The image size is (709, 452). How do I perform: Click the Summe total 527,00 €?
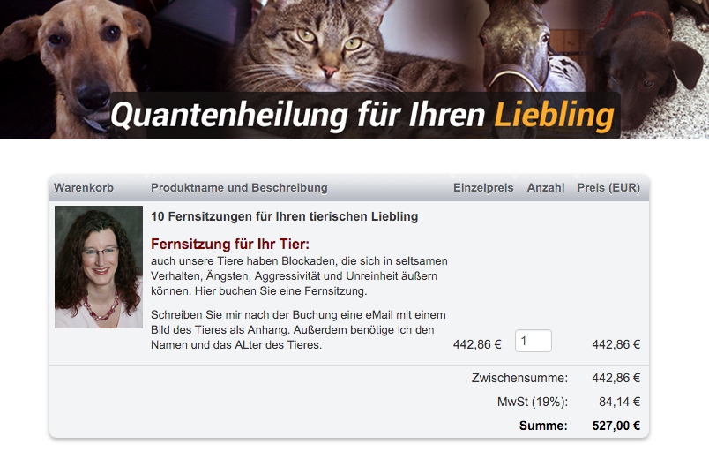tap(616, 426)
